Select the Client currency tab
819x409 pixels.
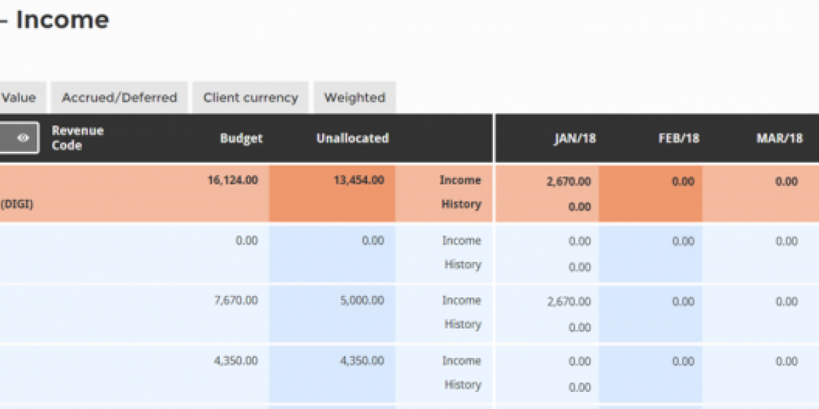(250, 97)
